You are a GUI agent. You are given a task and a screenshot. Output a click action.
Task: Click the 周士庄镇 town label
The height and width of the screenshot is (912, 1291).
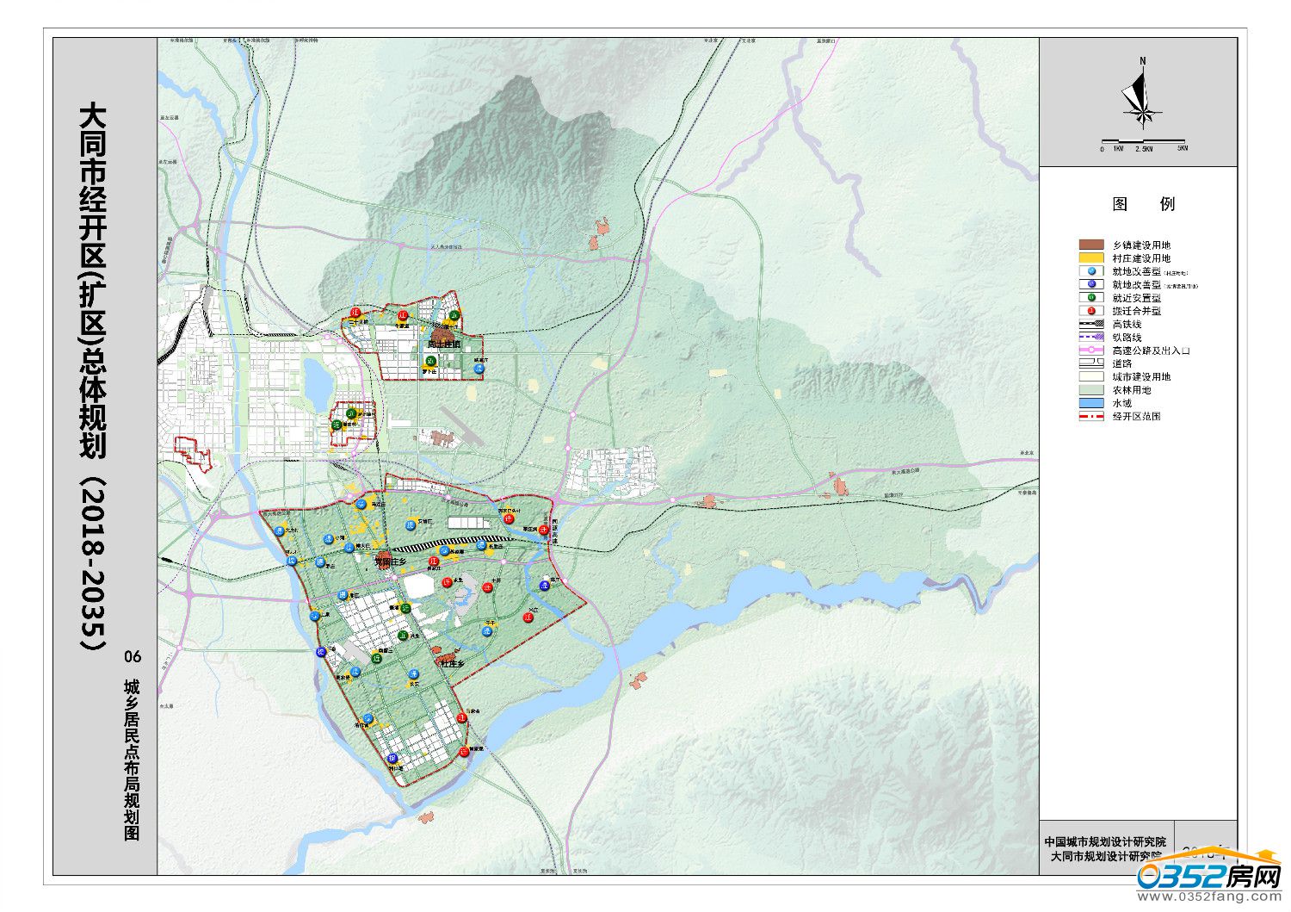tap(444, 344)
